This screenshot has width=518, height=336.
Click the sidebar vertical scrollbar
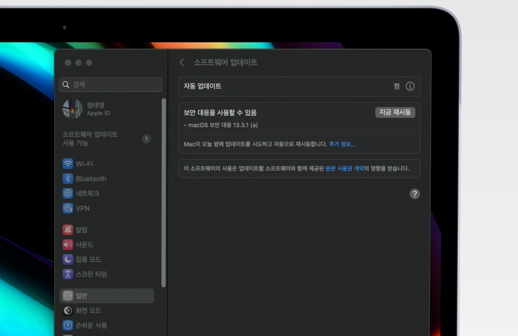[x=164, y=193]
